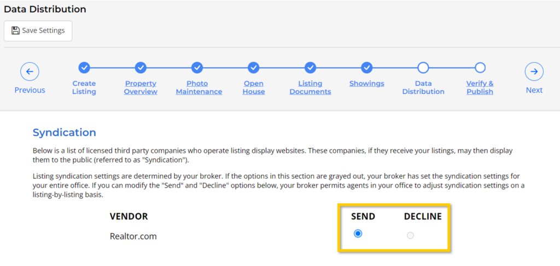This screenshot has height=266, width=560.
Task: Go to the Photo Maintenance step link
Action: (197, 87)
